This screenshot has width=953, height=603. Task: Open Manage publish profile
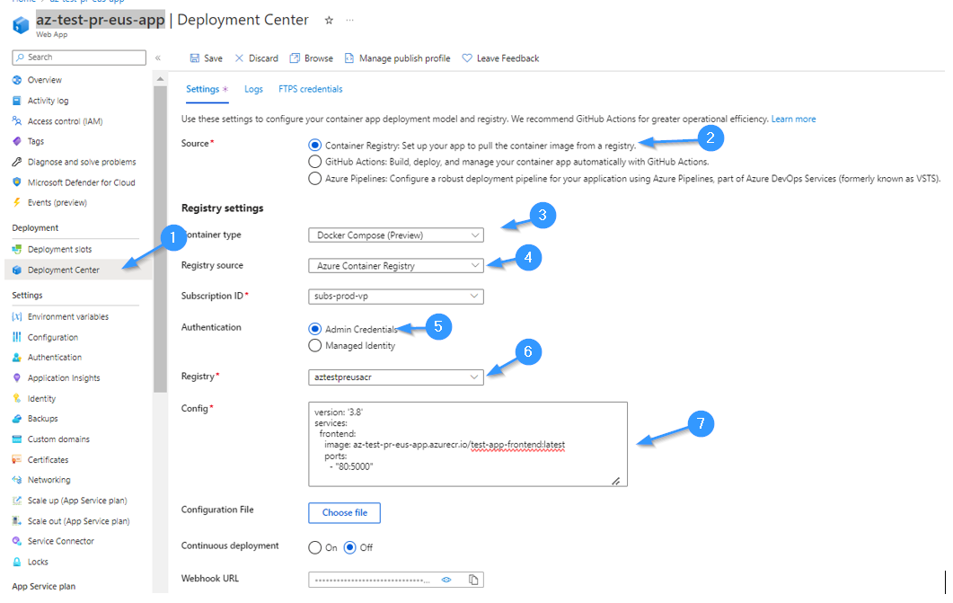tap(398, 58)
